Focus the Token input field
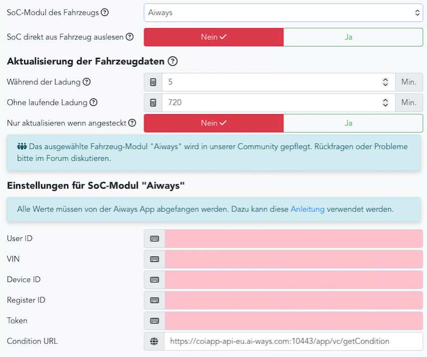 pyautogui.click(x=294, y=321)
